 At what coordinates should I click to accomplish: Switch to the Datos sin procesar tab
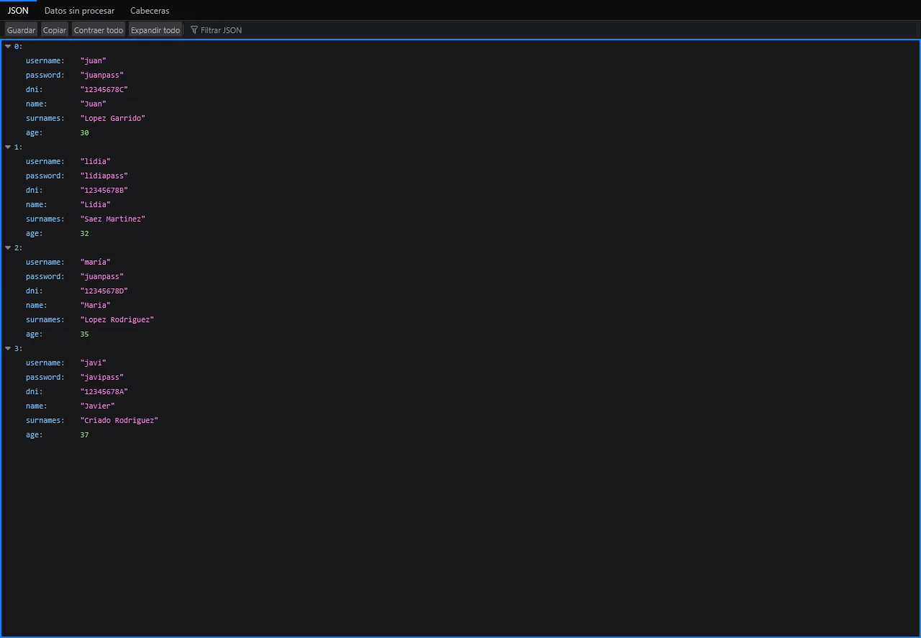click(x=79, y=10)
